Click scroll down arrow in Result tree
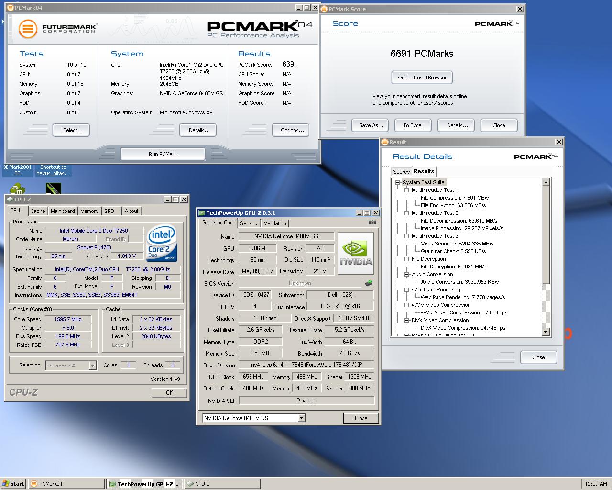 (x=546, y=332)
